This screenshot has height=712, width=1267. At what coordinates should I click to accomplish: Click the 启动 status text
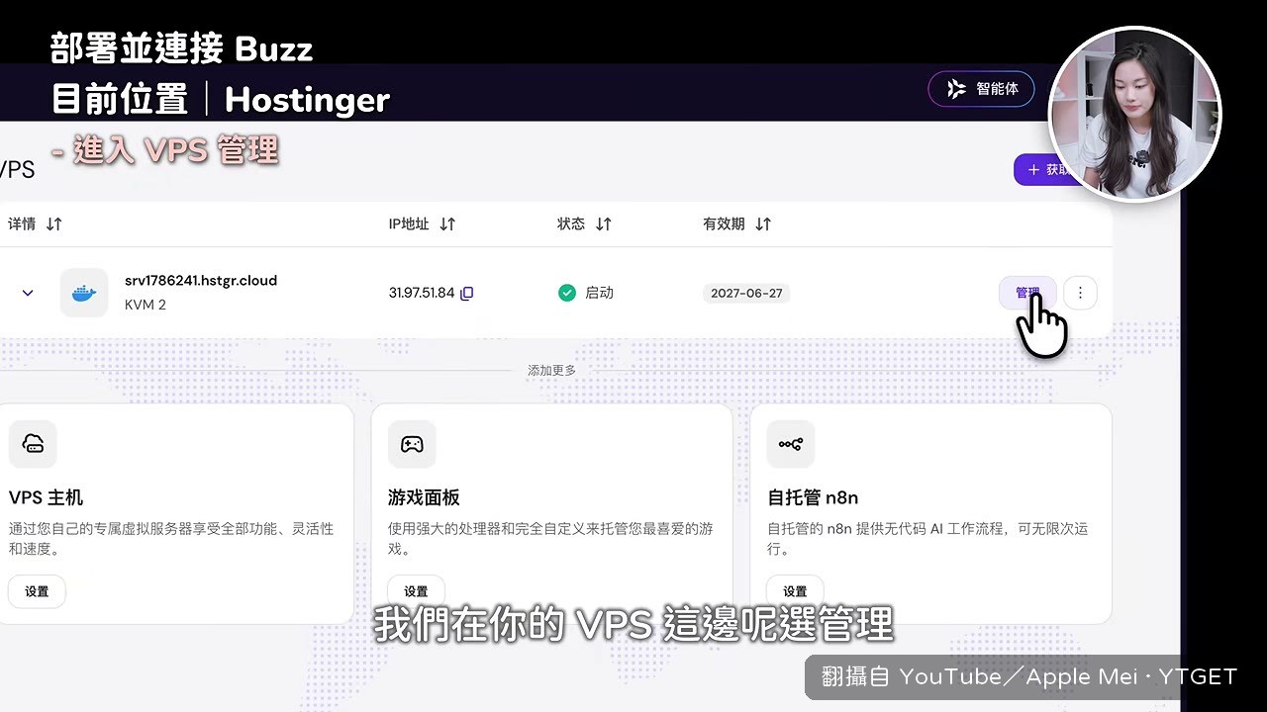coord(599,293)
